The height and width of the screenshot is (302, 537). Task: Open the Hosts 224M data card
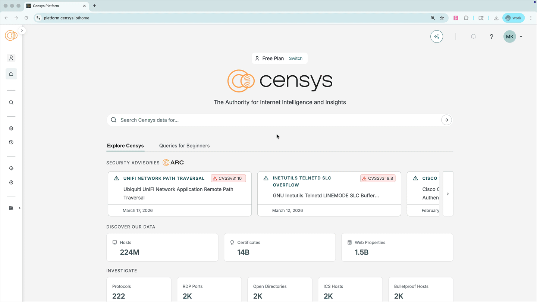tap(162, 248)
